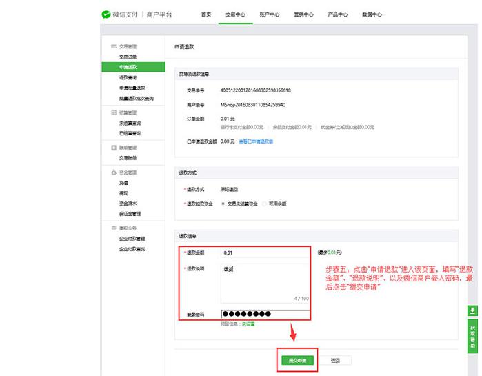This screenshot has width=482, height=376.
Task: Click the green download icon at right edge
Action: [472, 310]
